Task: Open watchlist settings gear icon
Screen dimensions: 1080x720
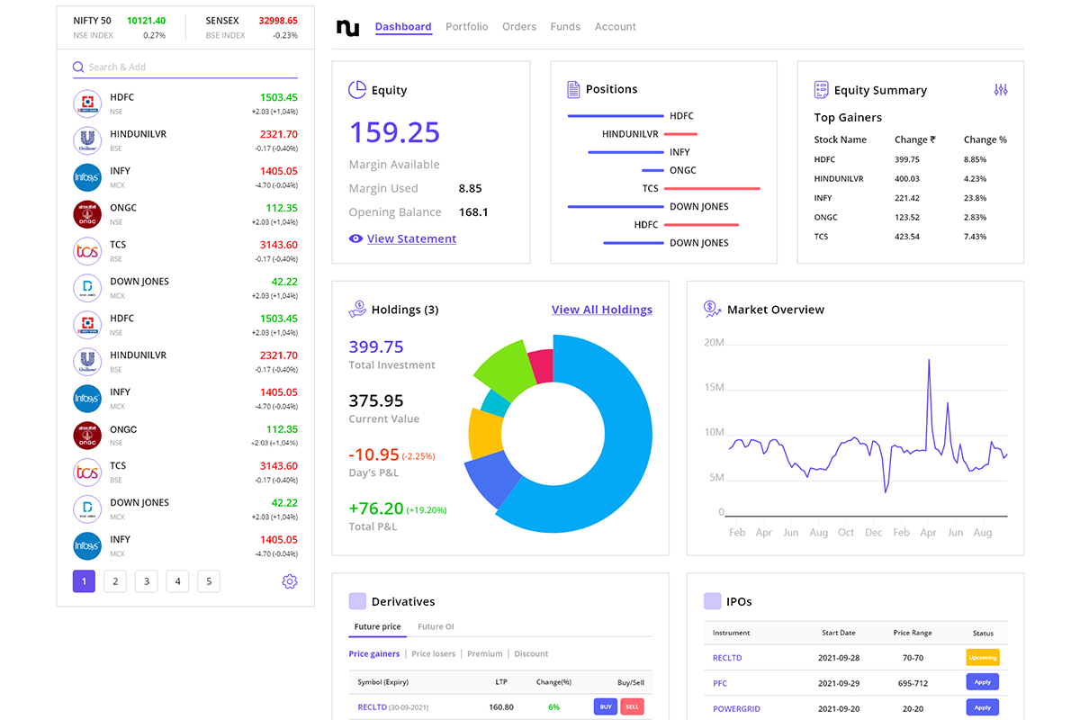Action: pos(290,581)
